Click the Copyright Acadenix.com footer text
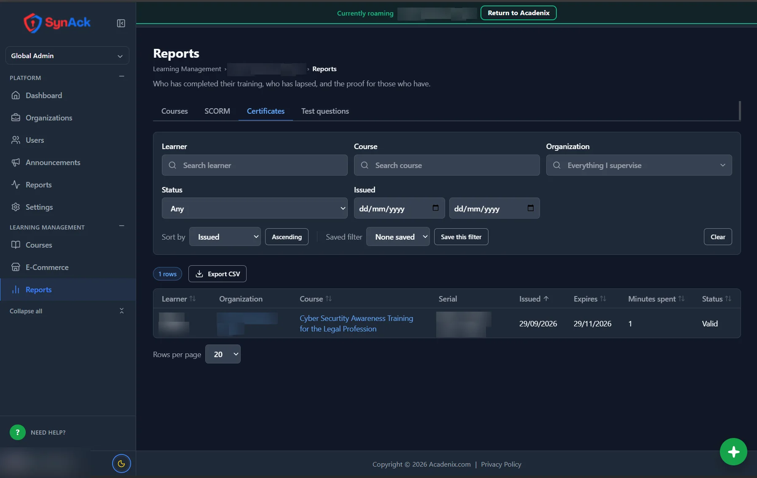This screenshot has width=757, height=478. pos(421,464)
